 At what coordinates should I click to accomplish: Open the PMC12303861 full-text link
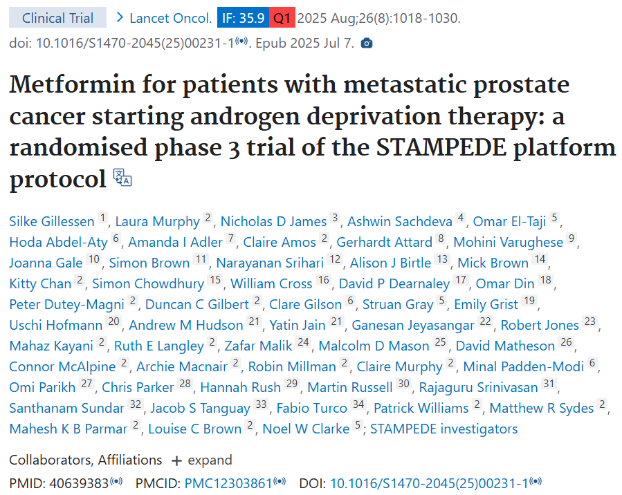click(x=228, y=483)
